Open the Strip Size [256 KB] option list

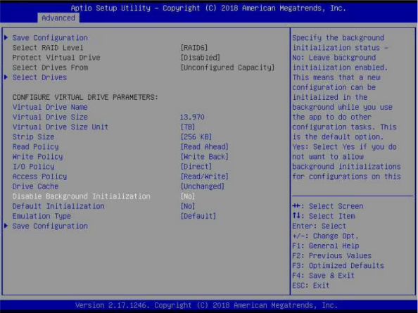pyautogui.click(x=196, y=137)
